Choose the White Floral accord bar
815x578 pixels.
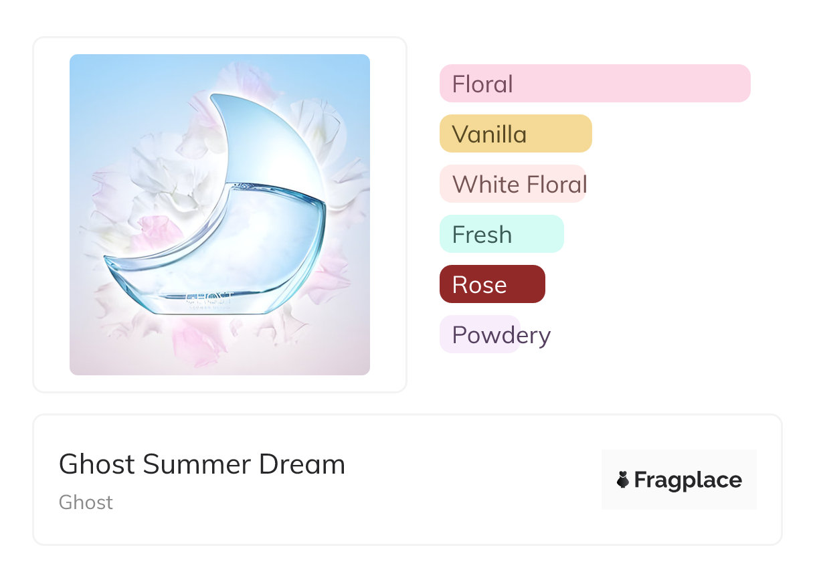513,184
